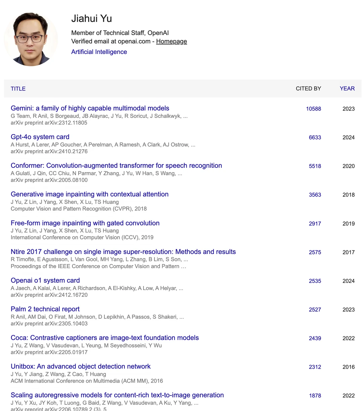The width and height of the screenshot is (363, 411).
Task: Click author line starting 'A Jaech, A Kalai'
Action: click(97, 288)
